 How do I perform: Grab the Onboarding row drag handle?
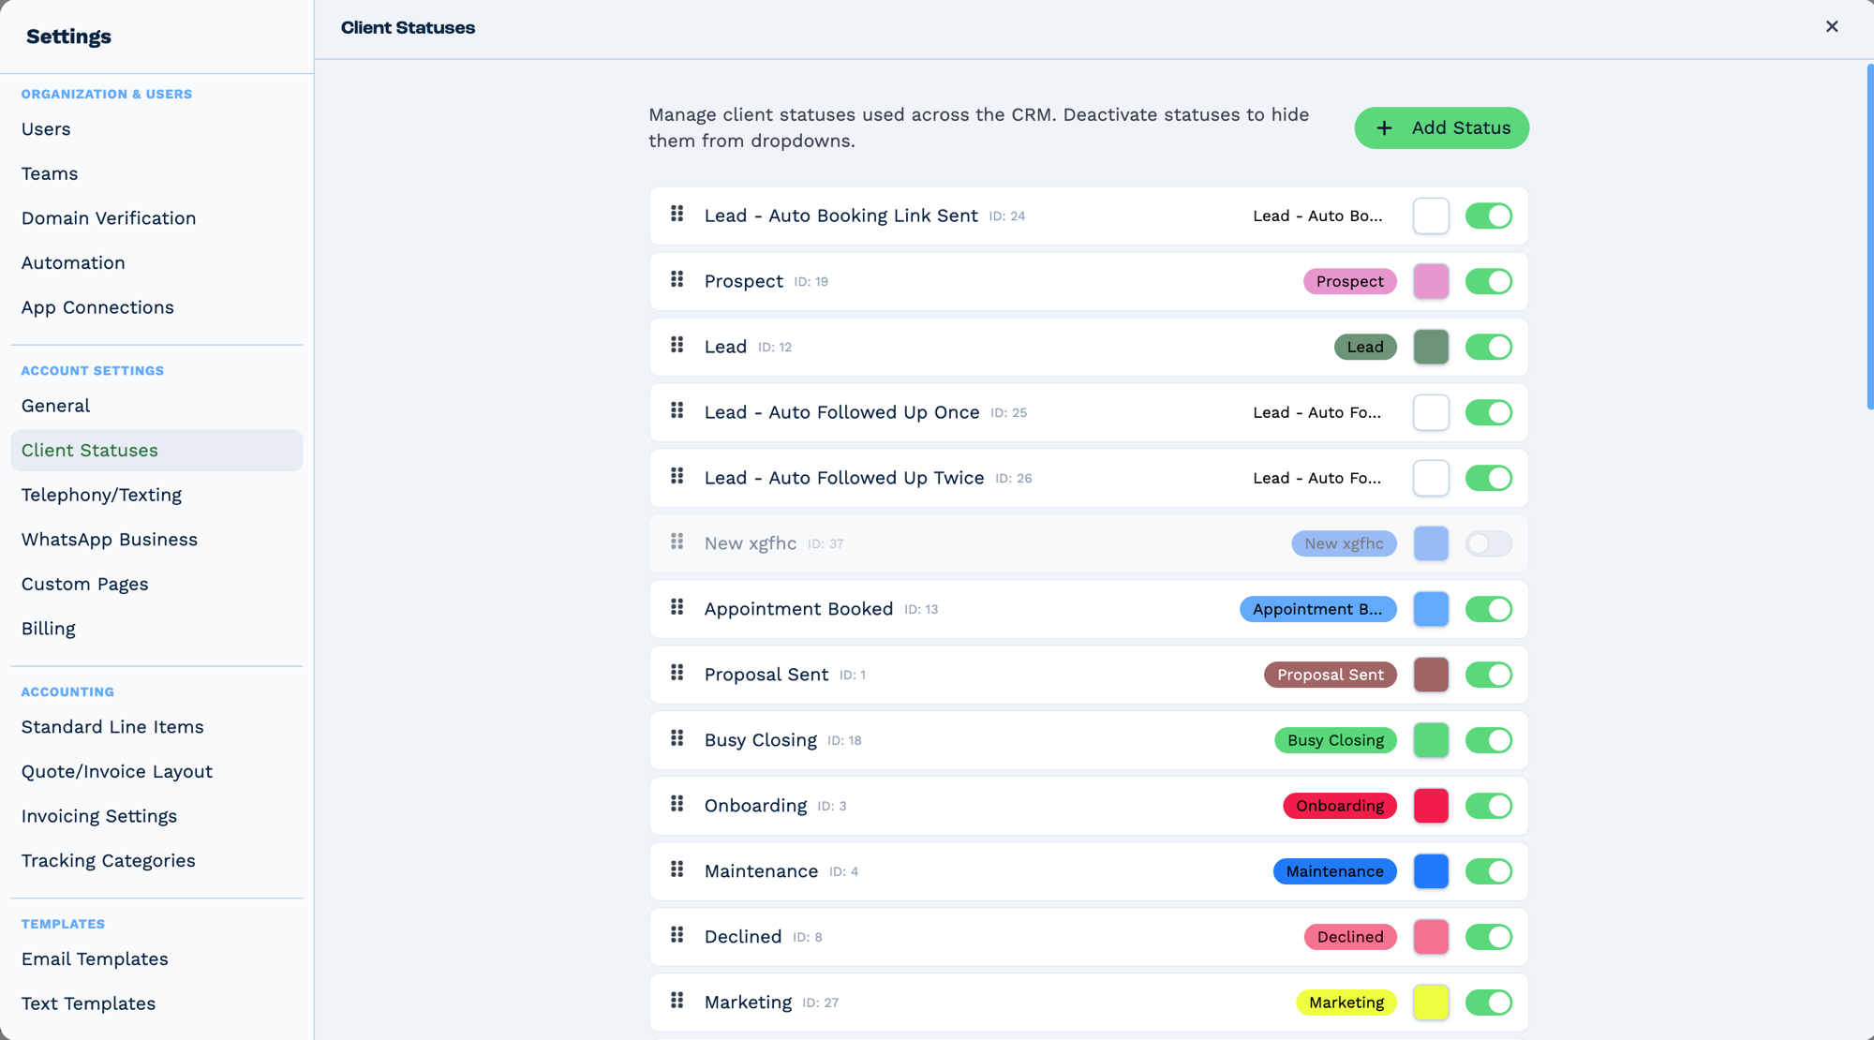click(677, 805)
